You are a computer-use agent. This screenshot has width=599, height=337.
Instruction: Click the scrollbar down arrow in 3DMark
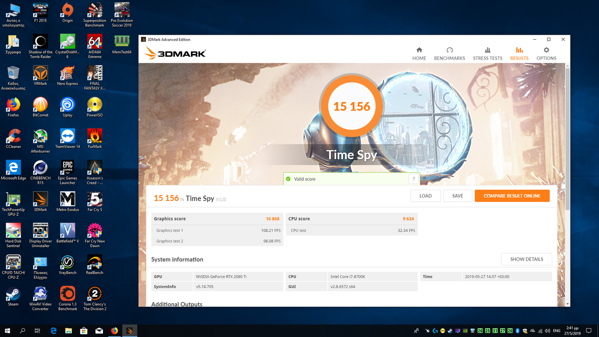coord(568,304)
